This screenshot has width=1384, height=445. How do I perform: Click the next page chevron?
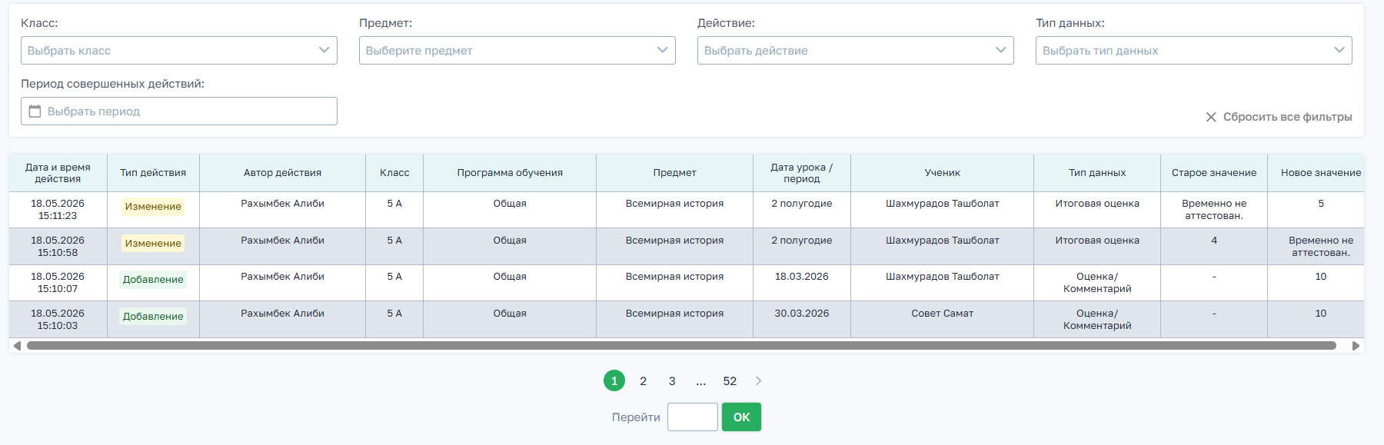[759, 381]
